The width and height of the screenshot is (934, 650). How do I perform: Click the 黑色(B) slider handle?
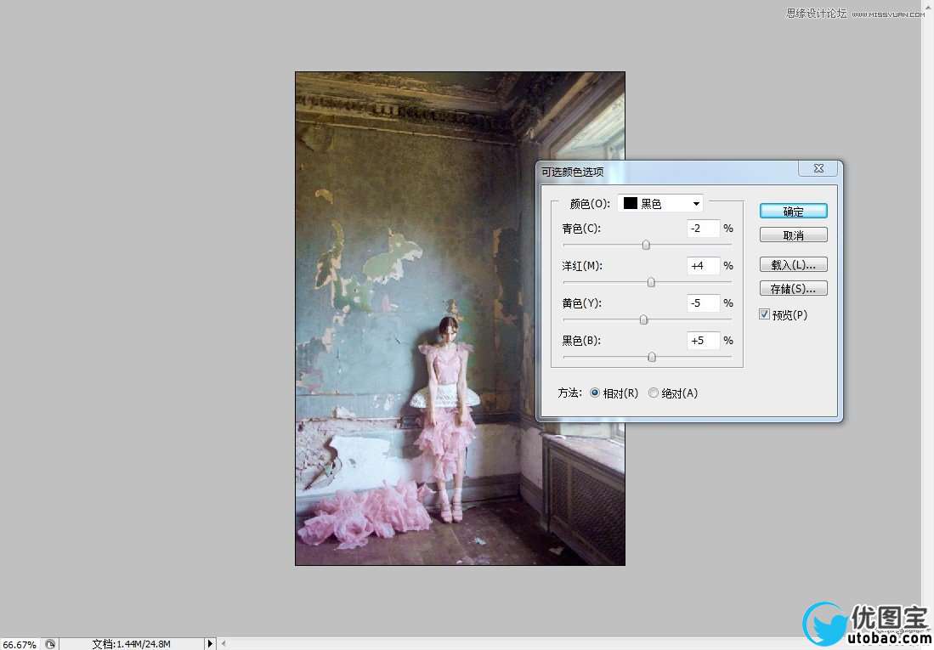click(x=652, y=357)
